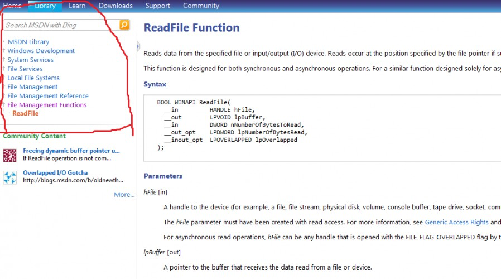
Task: Click the orange Bing search icon
Action: (x=124, y=25)
